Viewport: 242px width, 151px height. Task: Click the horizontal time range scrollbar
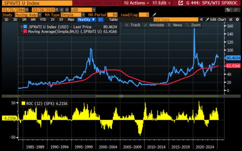121,96
